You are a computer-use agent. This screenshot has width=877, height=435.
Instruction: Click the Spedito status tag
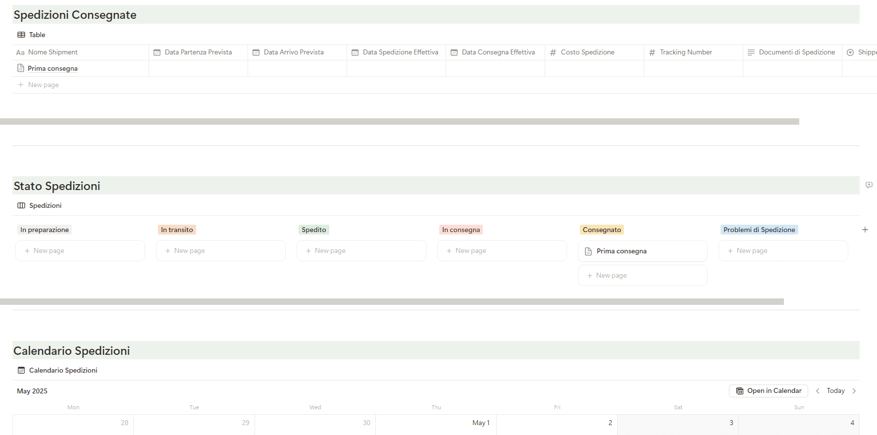314,230
